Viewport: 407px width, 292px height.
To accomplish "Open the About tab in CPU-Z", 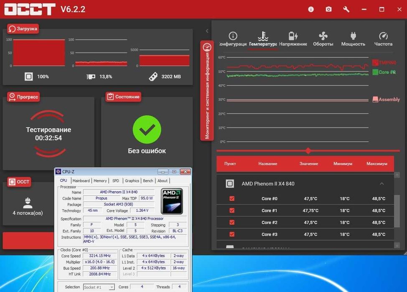I will point(163,180).
